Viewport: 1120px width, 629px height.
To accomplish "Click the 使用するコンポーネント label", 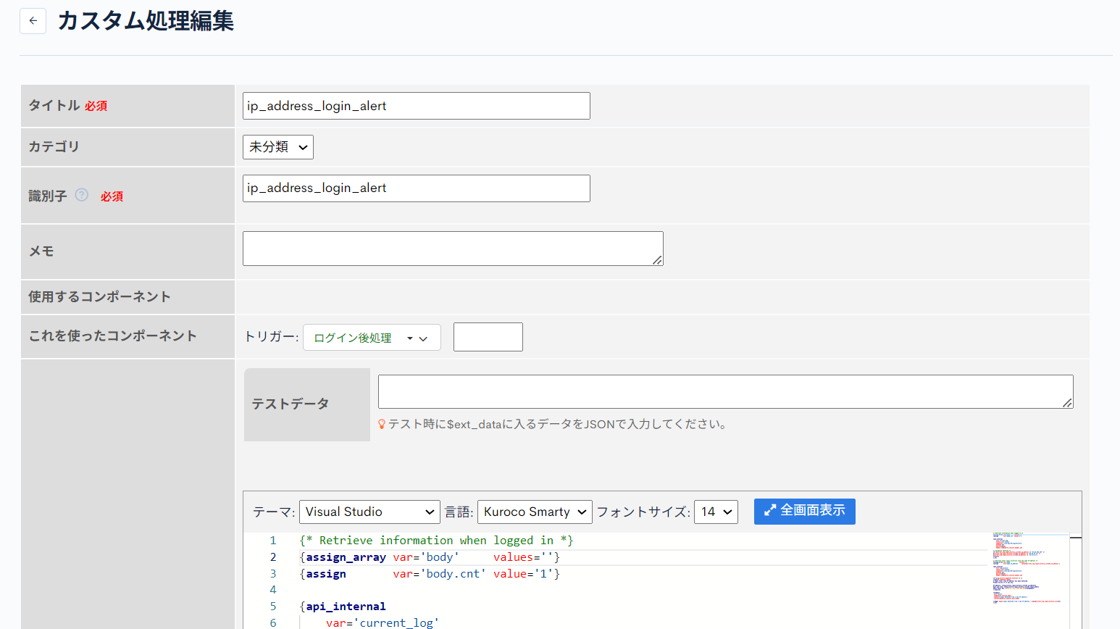I will [100, 297].
